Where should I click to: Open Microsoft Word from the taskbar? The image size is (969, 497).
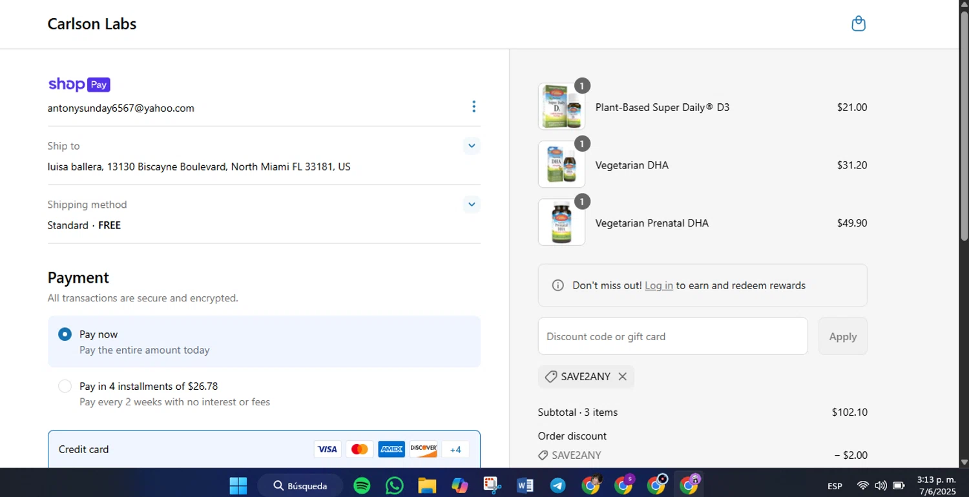[525, 485]
